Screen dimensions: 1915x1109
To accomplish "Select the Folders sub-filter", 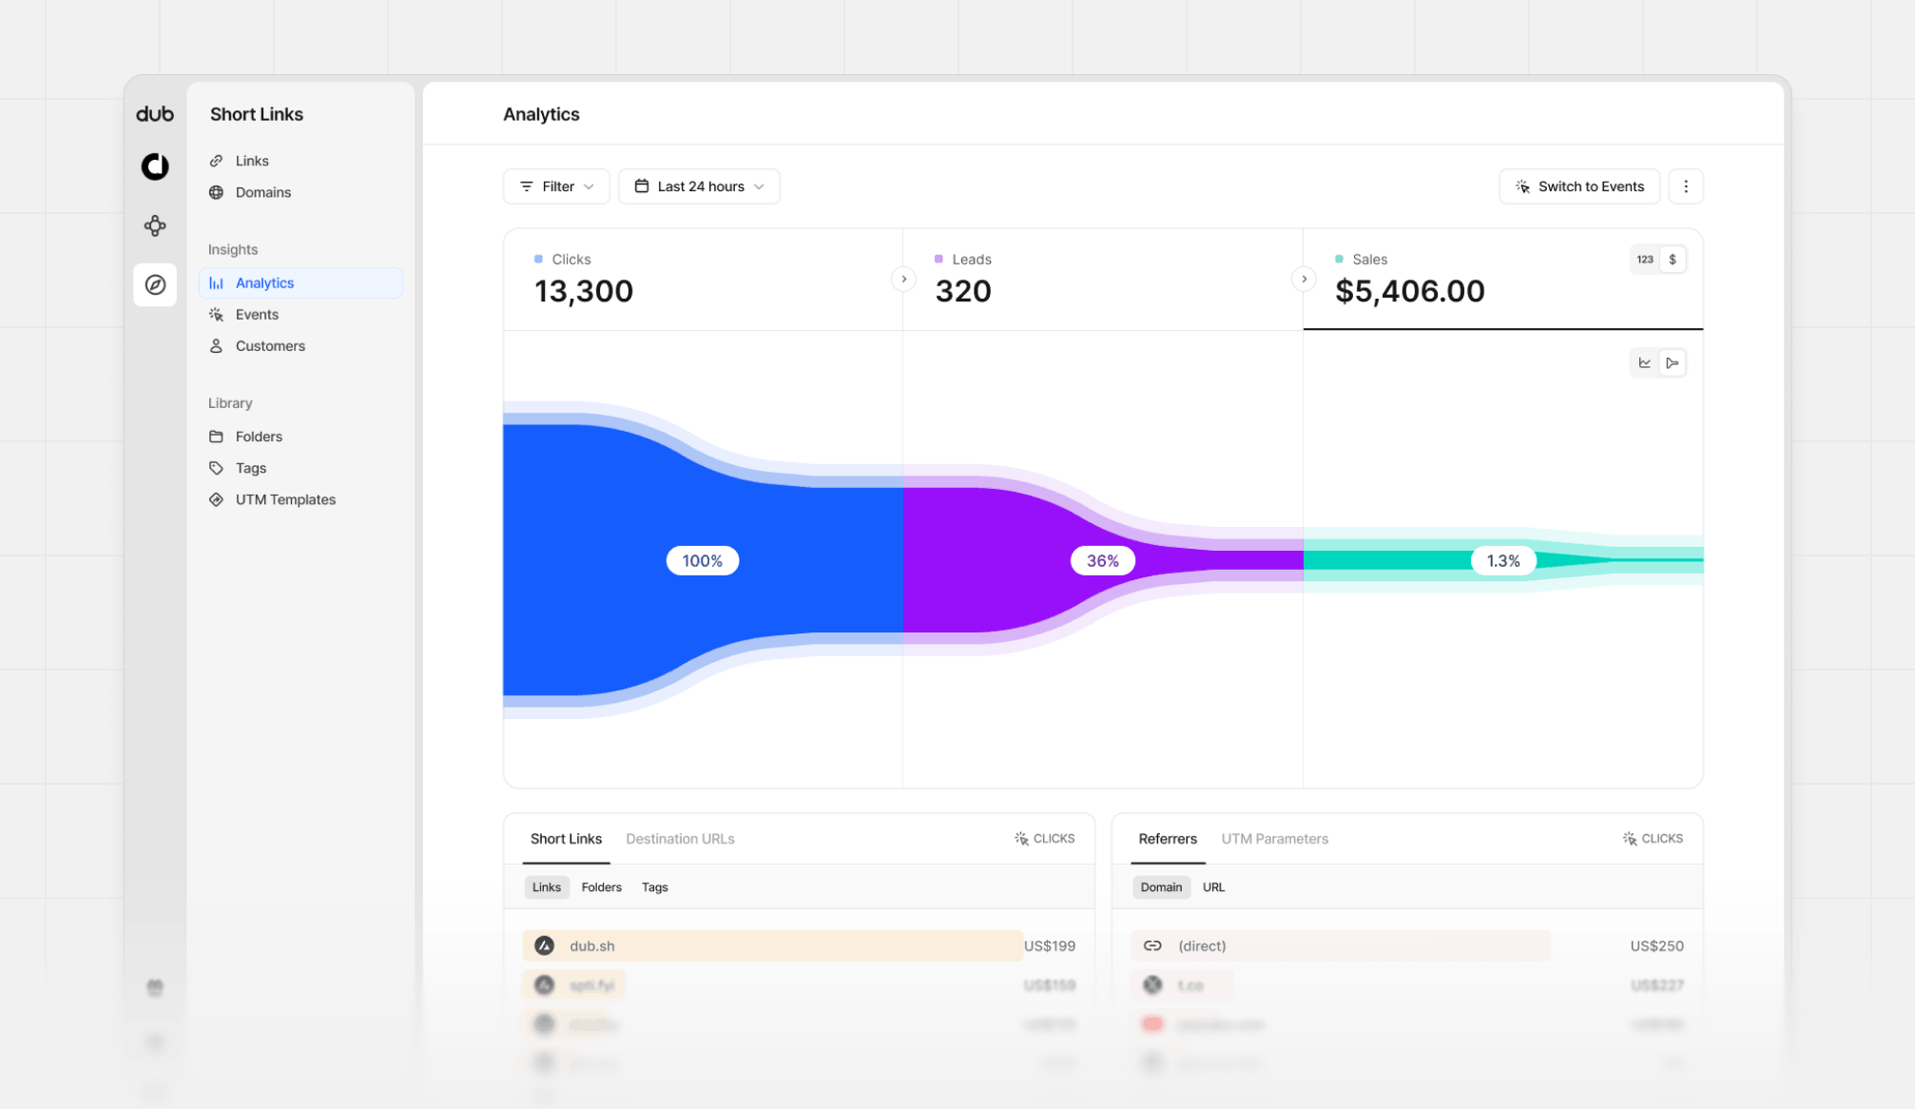I will pyautogui.click(x=602, y=887).
